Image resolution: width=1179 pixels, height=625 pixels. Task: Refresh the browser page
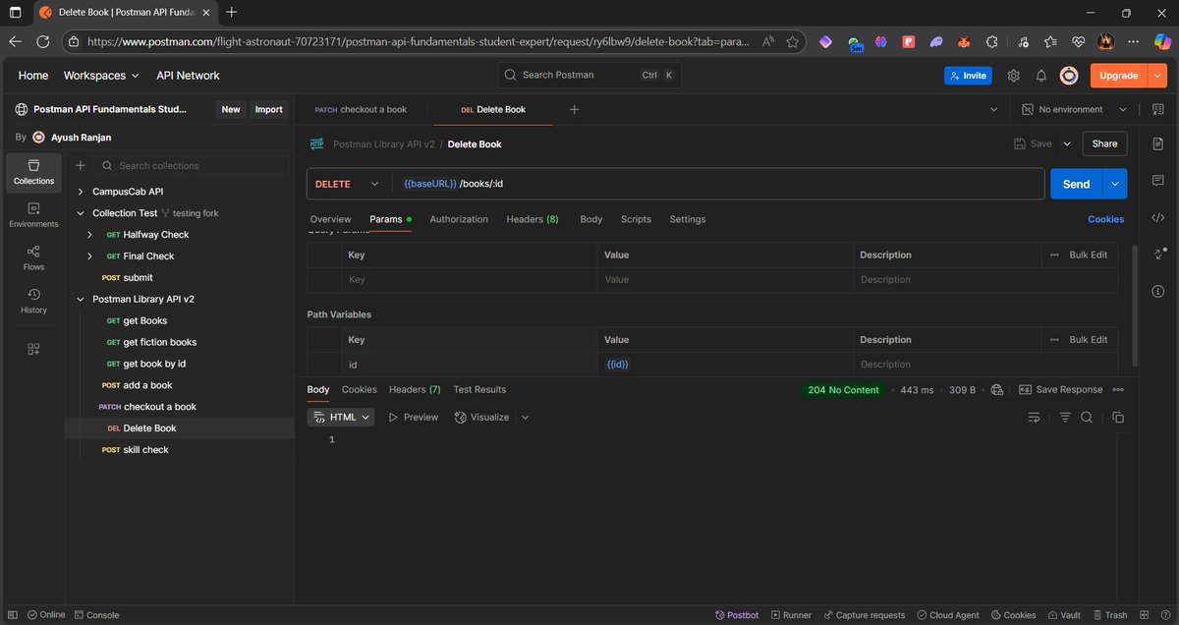[x=42, y=42]
